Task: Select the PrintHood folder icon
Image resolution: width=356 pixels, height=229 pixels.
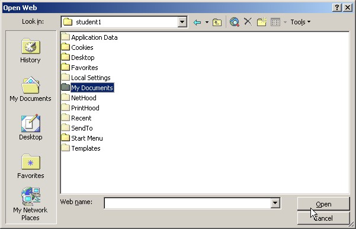Action: 65,107
